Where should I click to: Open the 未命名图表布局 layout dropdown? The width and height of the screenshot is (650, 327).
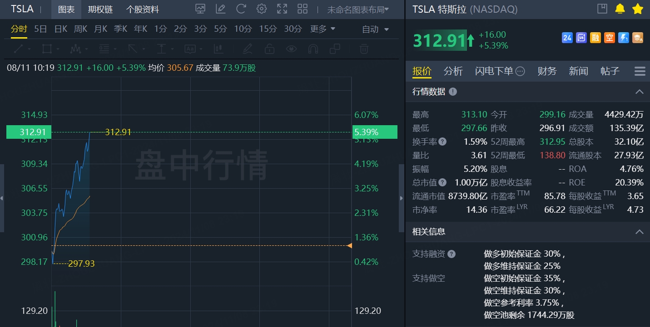(x=358, y=9)
